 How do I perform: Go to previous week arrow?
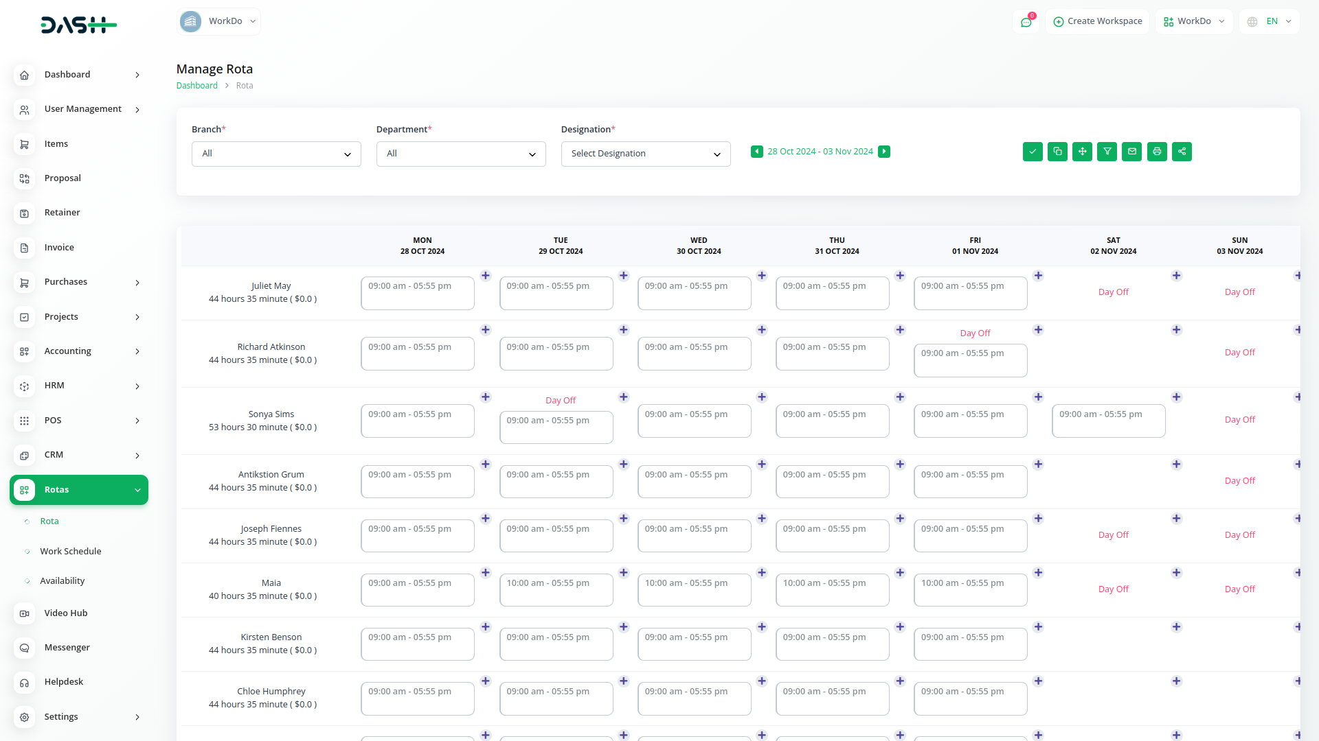756,152
